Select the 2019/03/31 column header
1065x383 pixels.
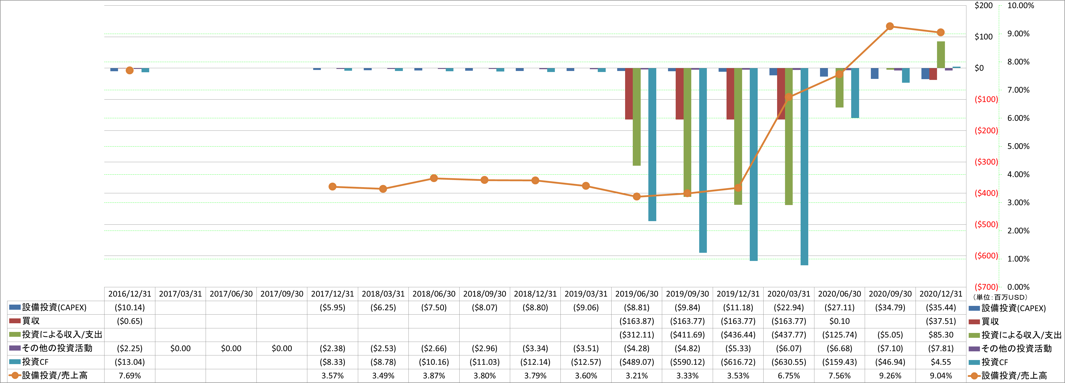click(586, 294)
